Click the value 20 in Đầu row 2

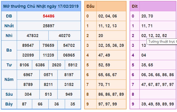click(x=101, y=36)
